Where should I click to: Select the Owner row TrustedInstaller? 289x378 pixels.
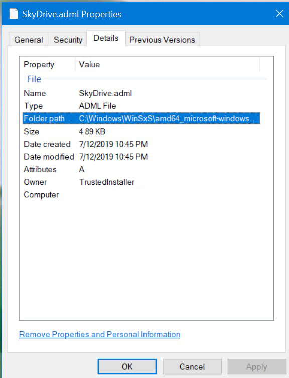pyautogui.click(x=141, y=182)
